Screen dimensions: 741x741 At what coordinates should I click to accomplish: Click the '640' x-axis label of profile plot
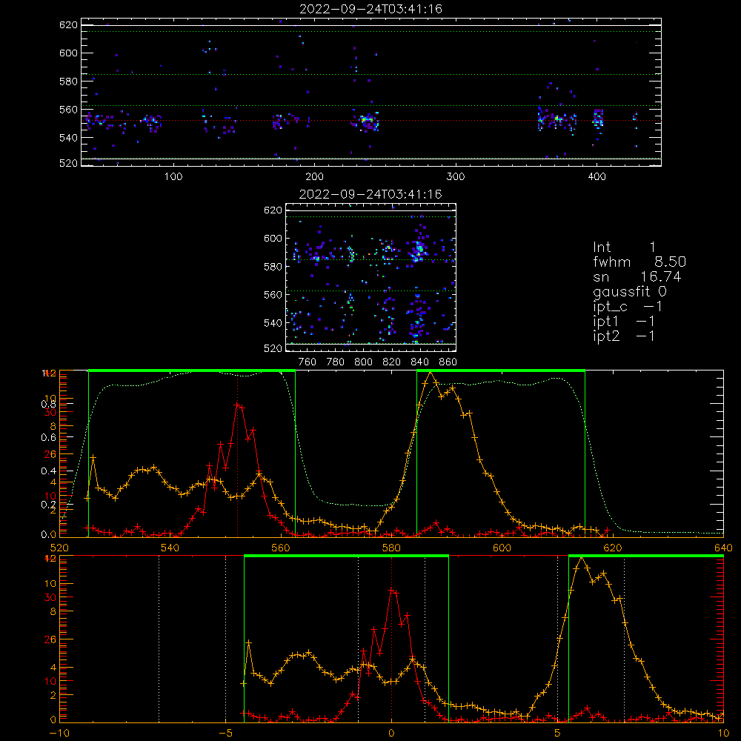coord(723,548)
